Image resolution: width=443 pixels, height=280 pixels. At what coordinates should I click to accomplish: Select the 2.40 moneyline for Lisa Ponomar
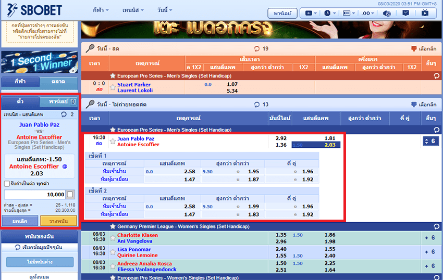click(281, 249)
